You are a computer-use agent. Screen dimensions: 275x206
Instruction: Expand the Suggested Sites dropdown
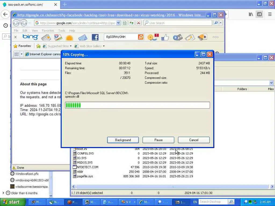pos(71,46)
